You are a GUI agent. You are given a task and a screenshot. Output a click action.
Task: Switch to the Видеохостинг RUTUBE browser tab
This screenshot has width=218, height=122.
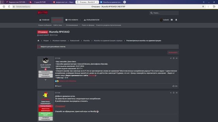16,2
